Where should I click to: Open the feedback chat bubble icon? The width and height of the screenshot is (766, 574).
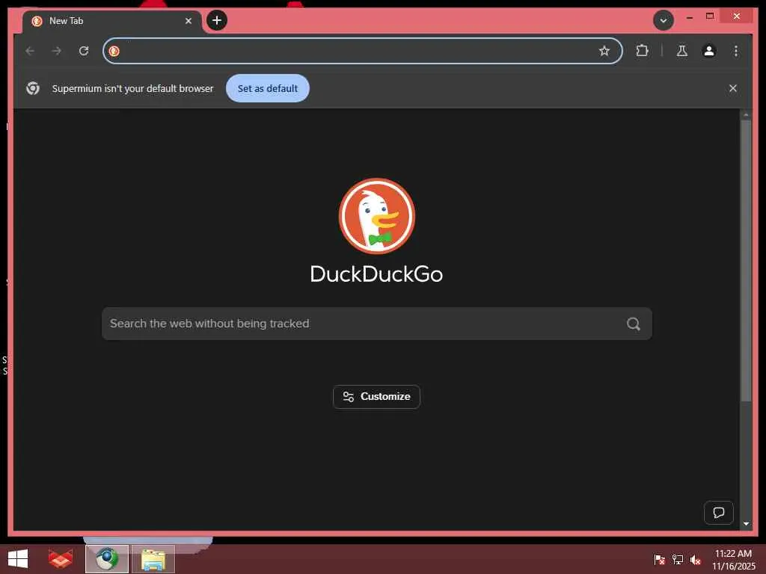point(719,513)
